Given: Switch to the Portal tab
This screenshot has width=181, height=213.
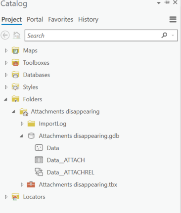Looking at the screenshot, I should point(35,19).
